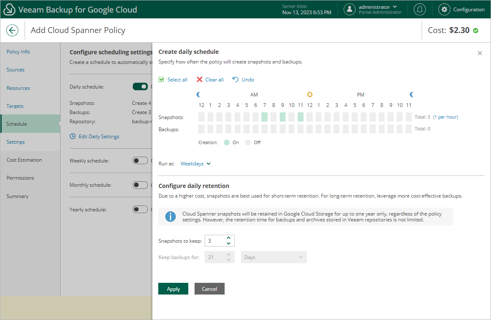
Task: Toggle the 7 AM snapshot cell
Action: (x=264, y=117)
